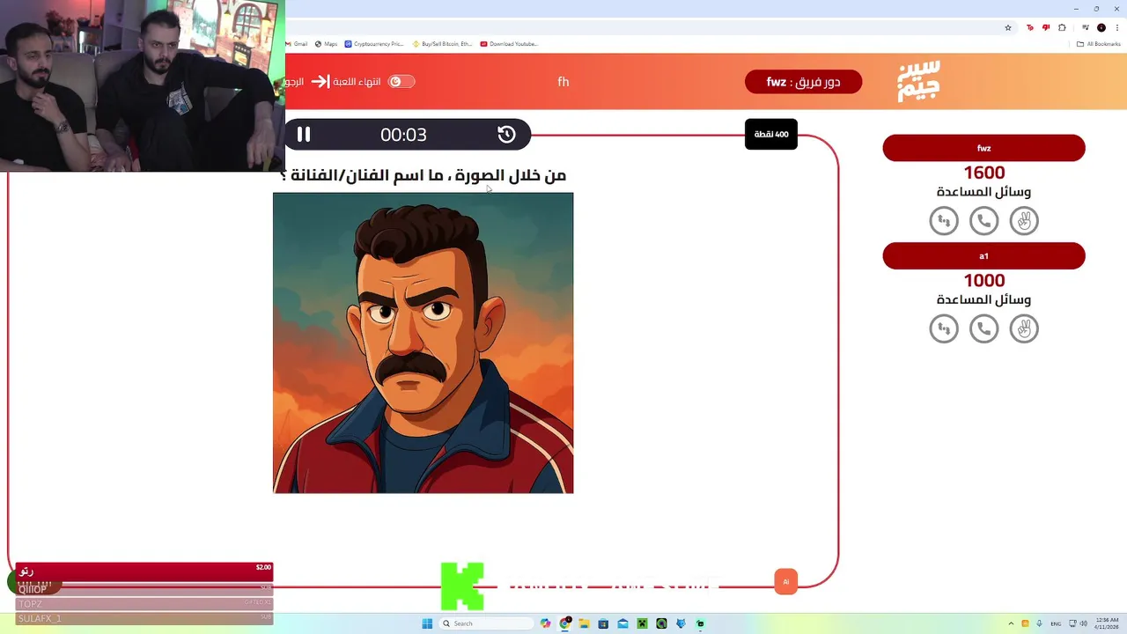This screenshot has height=634, width=1127.
Task: Open the Cryptocurrency Prices bookmark
Action: 374,43
